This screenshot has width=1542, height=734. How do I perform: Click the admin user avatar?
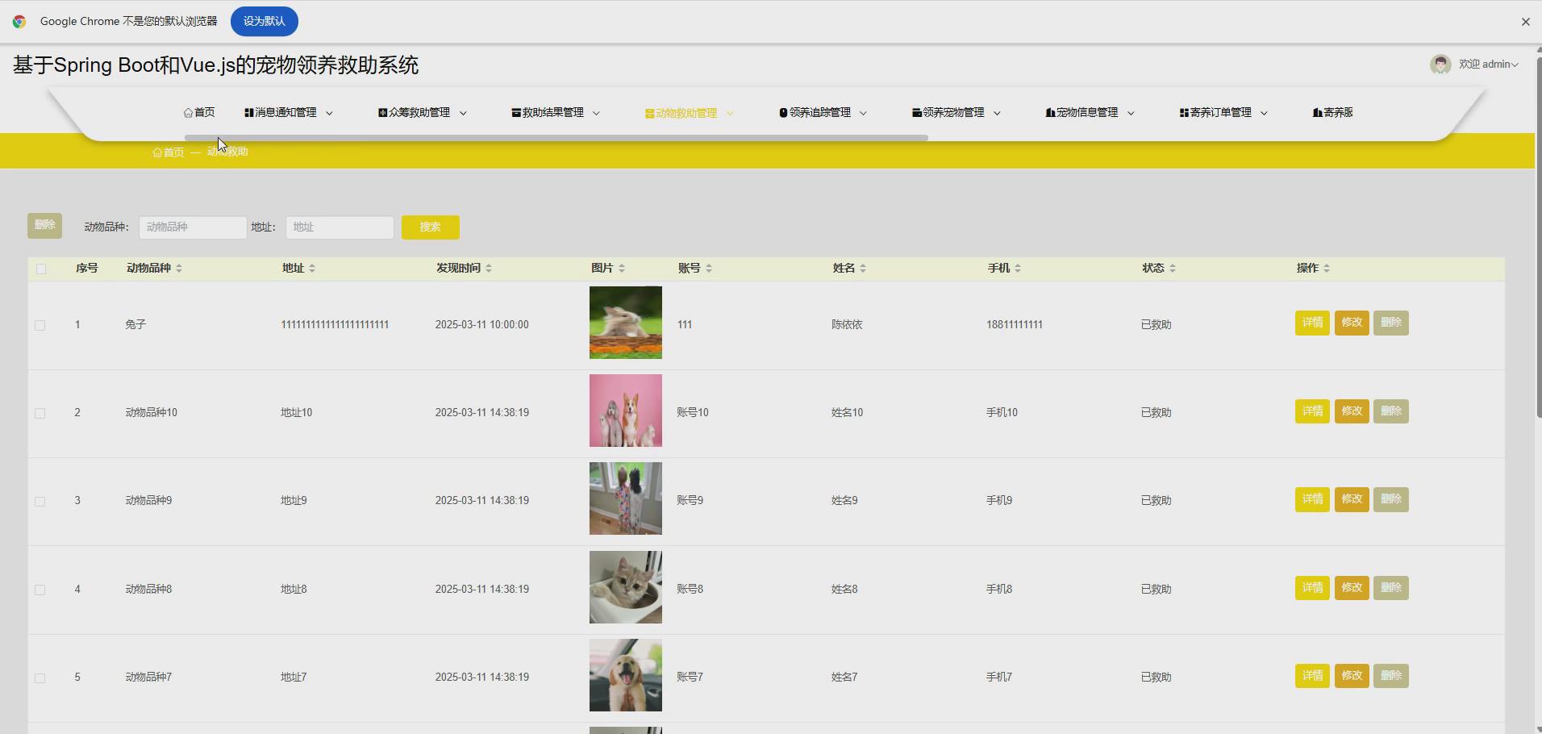pos(1440,65)
